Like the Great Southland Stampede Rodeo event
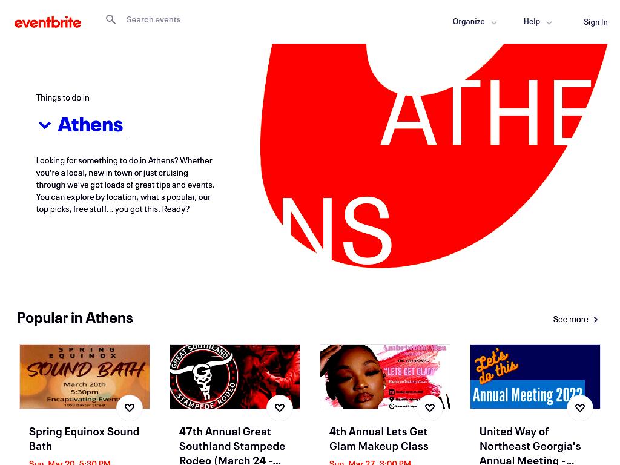The width and height of the screenshot is (620, 465). (280, 407)
